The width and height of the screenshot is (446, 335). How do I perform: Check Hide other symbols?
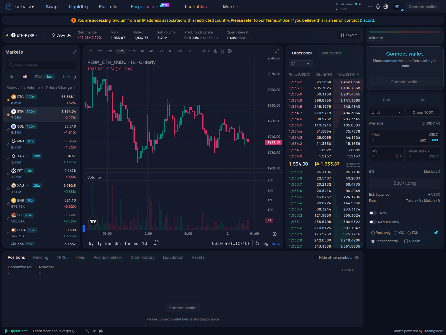click(x=316, y=257)
